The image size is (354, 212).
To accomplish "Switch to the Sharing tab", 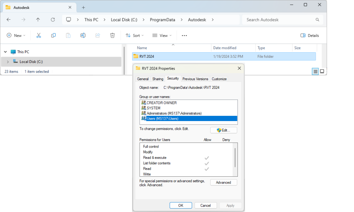I will pos(158,79).
